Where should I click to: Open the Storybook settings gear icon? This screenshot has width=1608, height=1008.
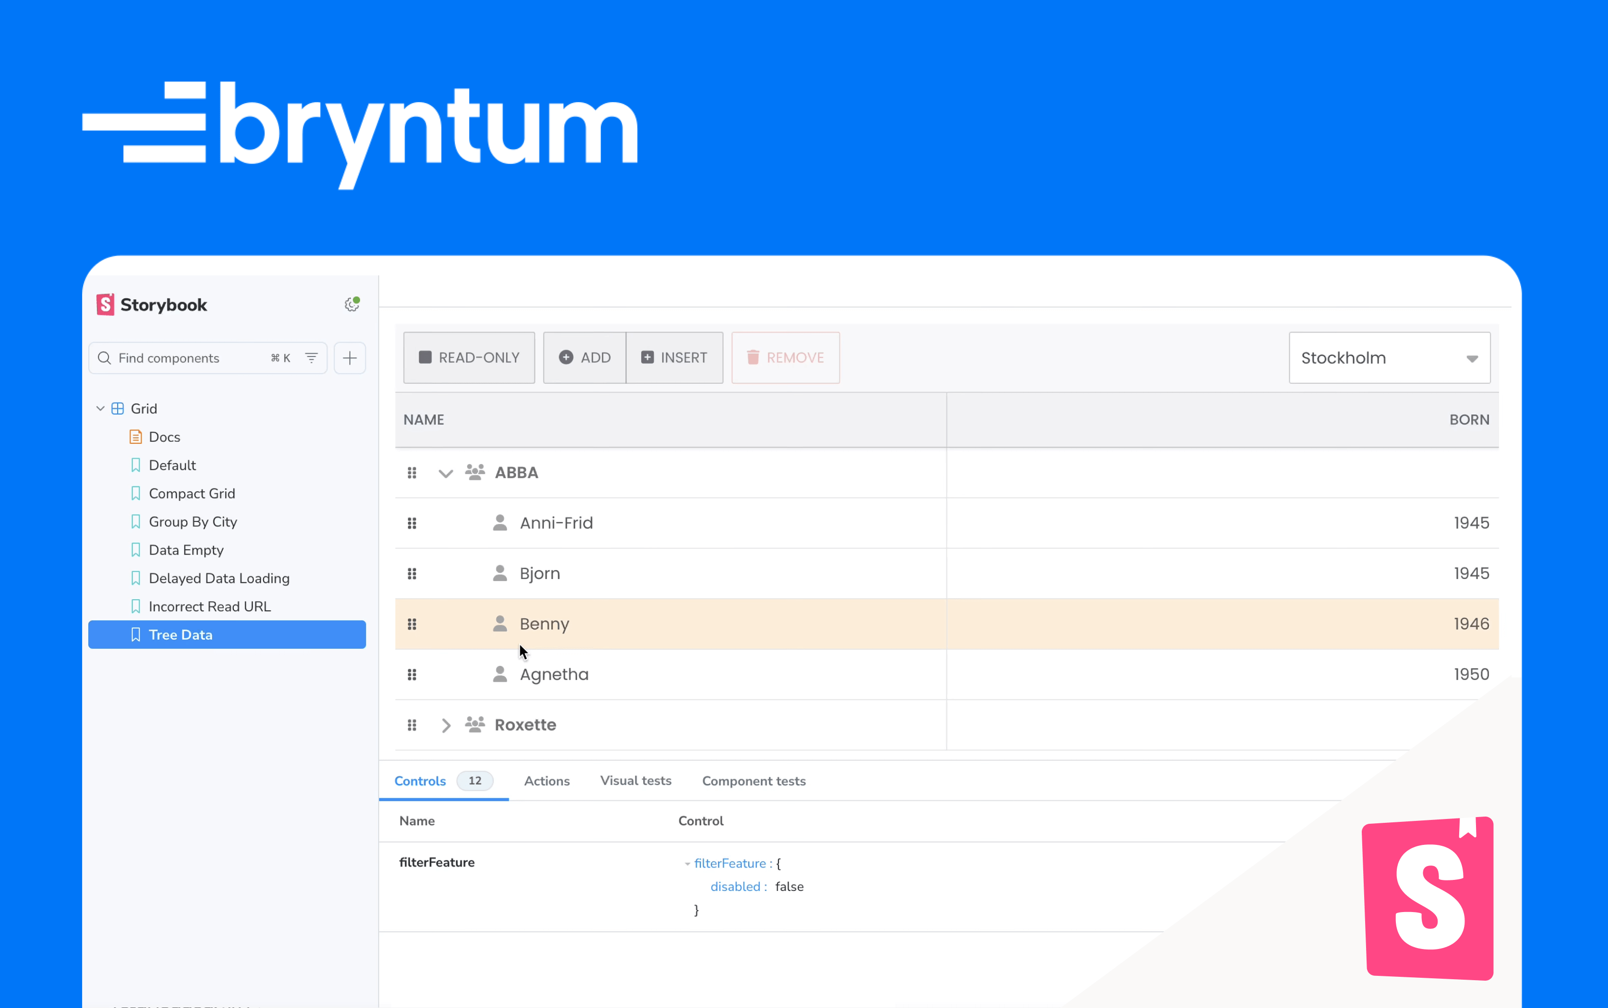coord(351,305)
